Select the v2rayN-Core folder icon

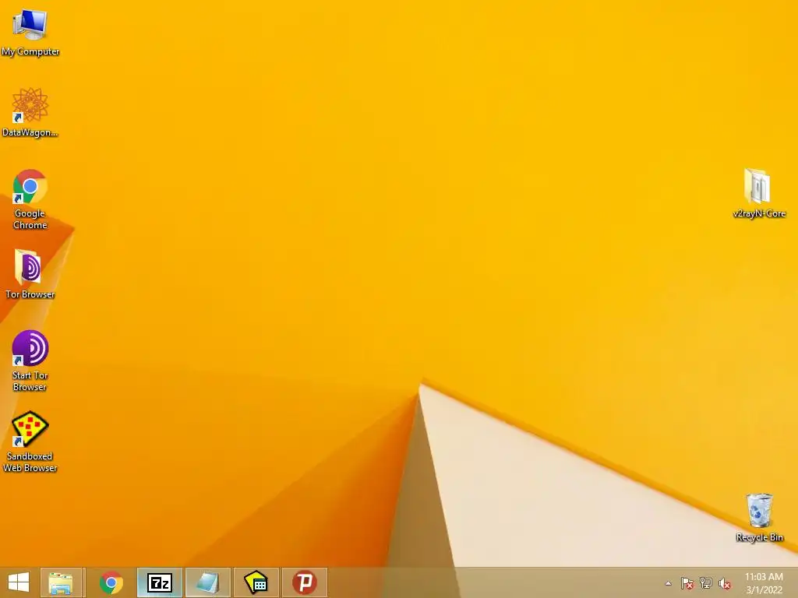point(759,193)
